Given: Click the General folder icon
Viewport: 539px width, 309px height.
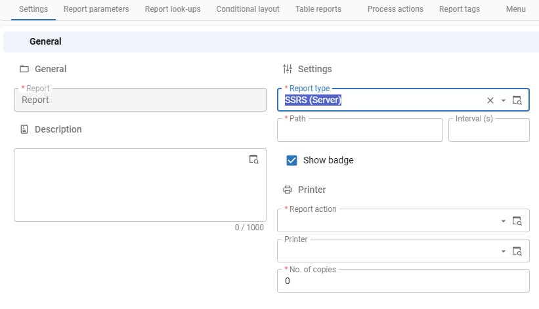Looking at the screenshot, I should (x=24, y=69).
